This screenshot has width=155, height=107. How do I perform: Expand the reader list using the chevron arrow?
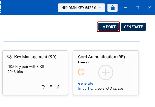(100, 8)
